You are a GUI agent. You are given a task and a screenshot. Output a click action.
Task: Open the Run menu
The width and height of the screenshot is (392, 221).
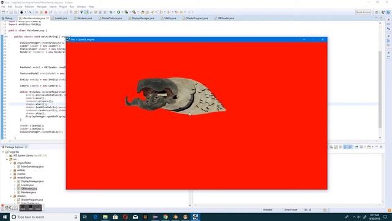(72, 7)
